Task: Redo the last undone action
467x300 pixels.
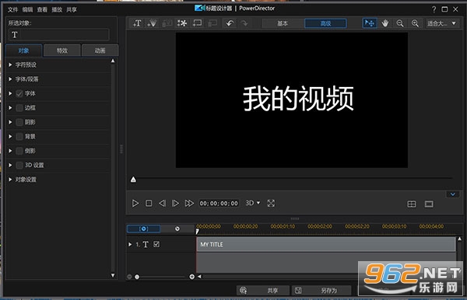Action: tap(244, 23)
